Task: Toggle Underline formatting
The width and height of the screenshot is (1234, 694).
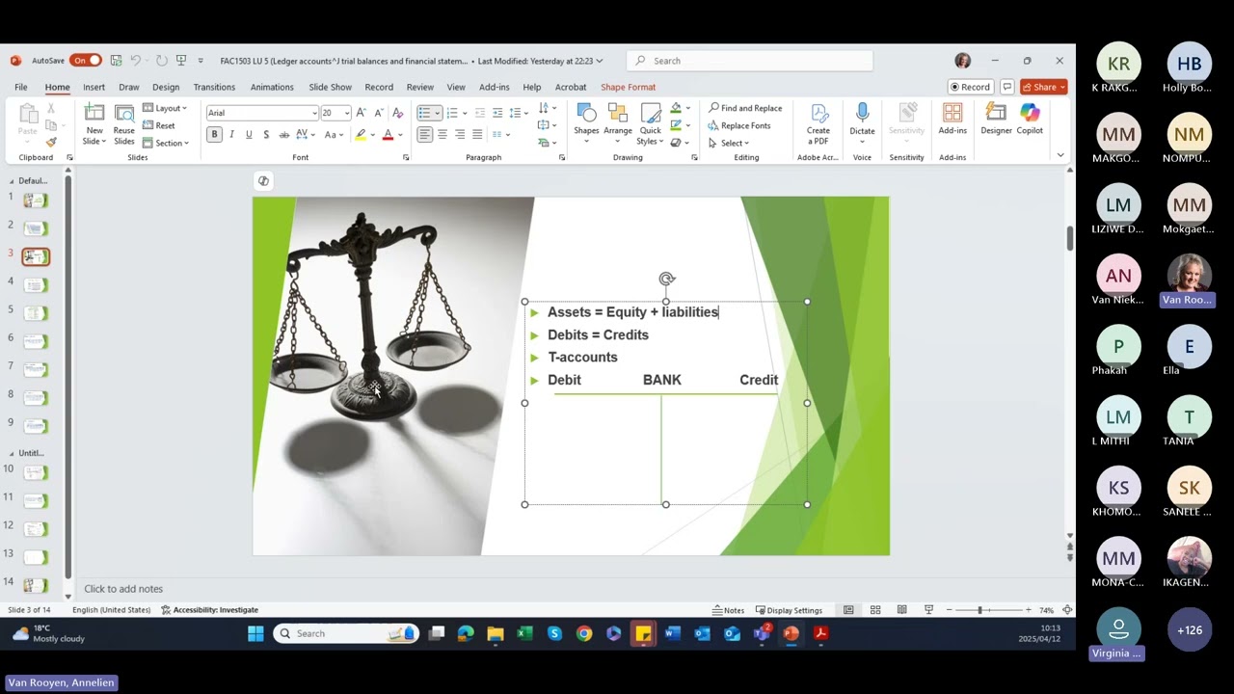Action: (x=249, y=135)
